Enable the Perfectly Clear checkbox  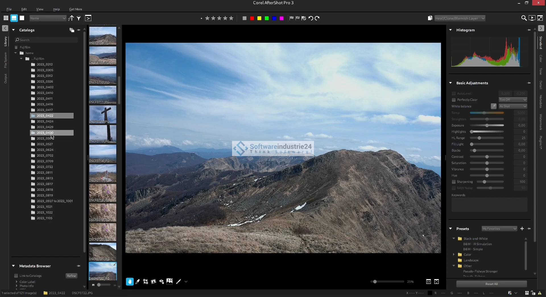click(x=454, y=100)
